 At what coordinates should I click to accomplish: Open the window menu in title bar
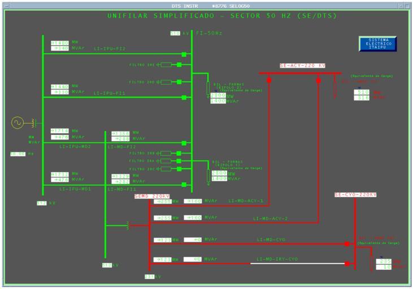click(x=5, y=5)
